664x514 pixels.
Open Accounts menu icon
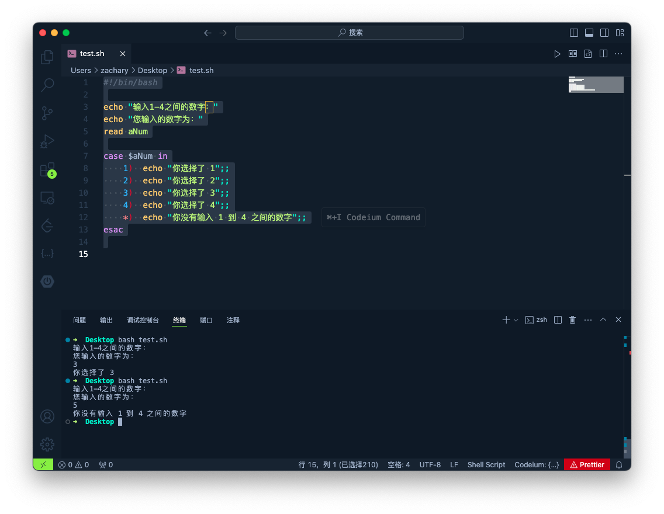pyautogui.click(x=47, y=416)
